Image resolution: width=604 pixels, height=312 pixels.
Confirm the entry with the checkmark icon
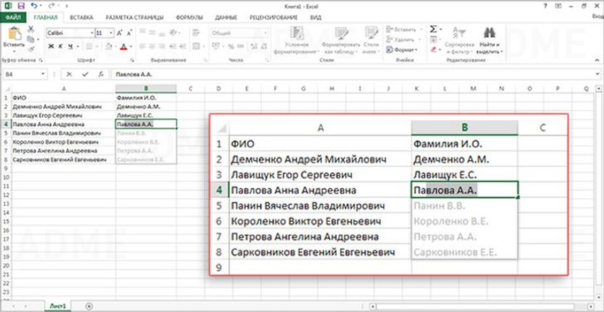[85, 74]
